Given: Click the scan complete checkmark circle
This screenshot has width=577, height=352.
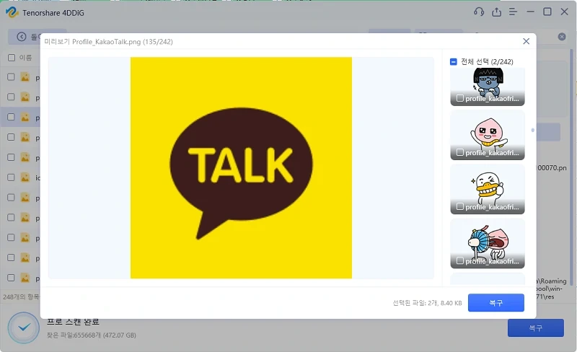Looking at the screenshot, I should point(24,327).
